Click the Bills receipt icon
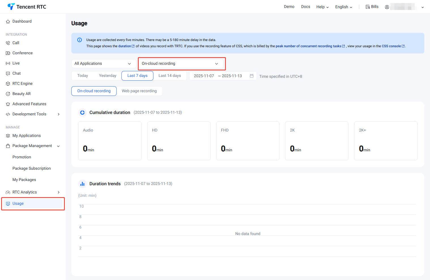Viewport: 430px width, 280px height. [368, 7]
